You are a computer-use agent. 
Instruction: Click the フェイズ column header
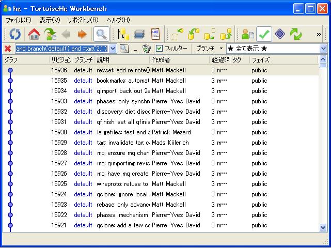point(283,60)
